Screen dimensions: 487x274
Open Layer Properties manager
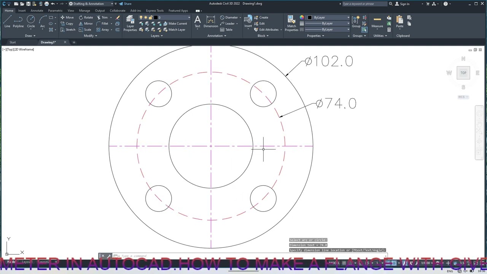(130, 24)
